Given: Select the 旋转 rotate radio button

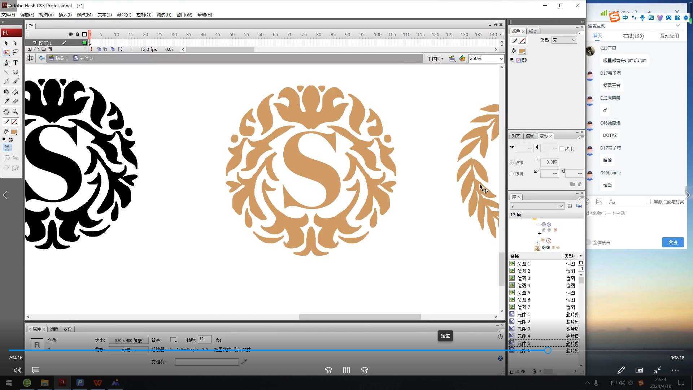Looking at the screenshot, I should pyautogui.click(x=511, y=163).
